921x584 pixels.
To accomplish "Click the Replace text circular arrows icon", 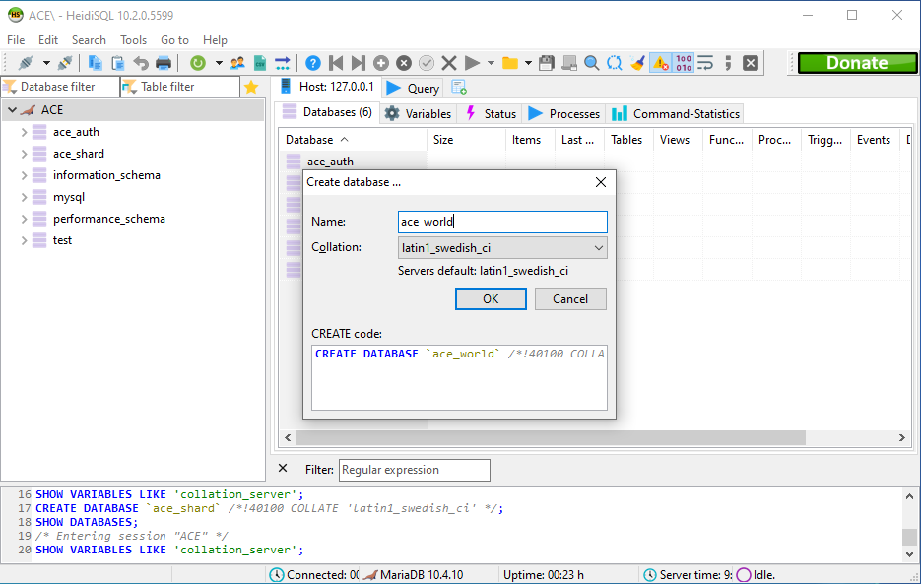I will [x=615, y=63].
